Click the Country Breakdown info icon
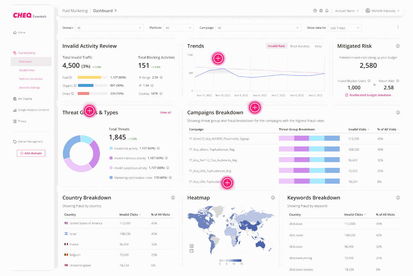The height and width of the screenshot is (276, 413). (173, 198)
